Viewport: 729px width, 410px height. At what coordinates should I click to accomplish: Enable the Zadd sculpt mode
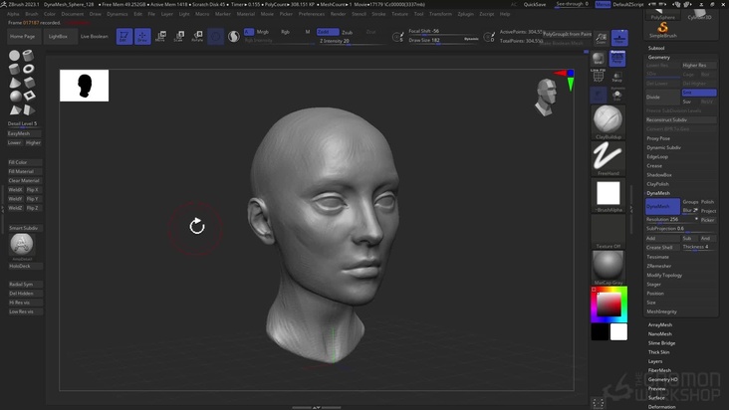click(328, 32)
